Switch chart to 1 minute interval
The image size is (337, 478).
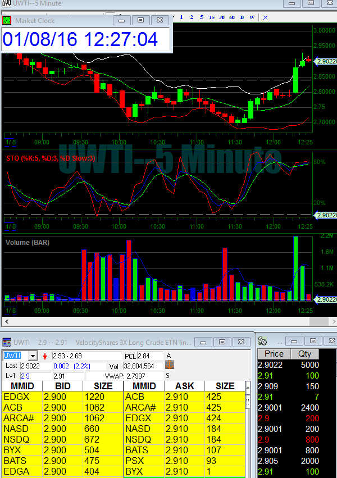pos(181,17)
